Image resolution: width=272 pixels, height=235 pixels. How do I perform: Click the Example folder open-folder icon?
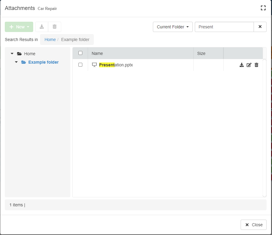(24, 62)
